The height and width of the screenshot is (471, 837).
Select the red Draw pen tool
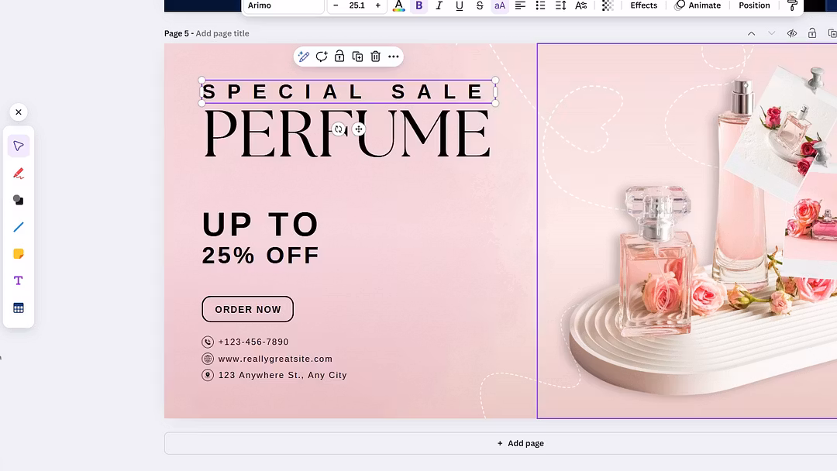click(x=19, y=173)
